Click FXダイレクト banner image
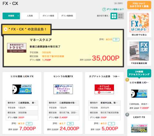Image resolution: width=154 pixels, height=136 pixels. pyautogui.click(x=63, y=89)
